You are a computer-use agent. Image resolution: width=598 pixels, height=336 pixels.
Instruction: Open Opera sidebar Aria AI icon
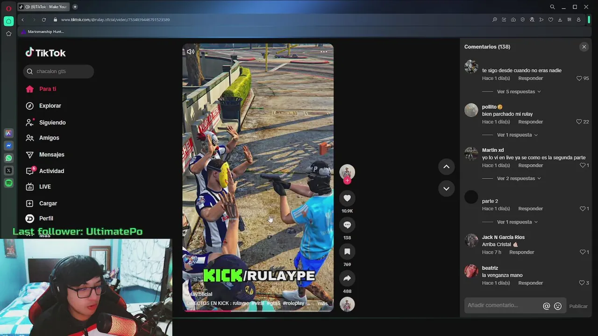(8, 133)
